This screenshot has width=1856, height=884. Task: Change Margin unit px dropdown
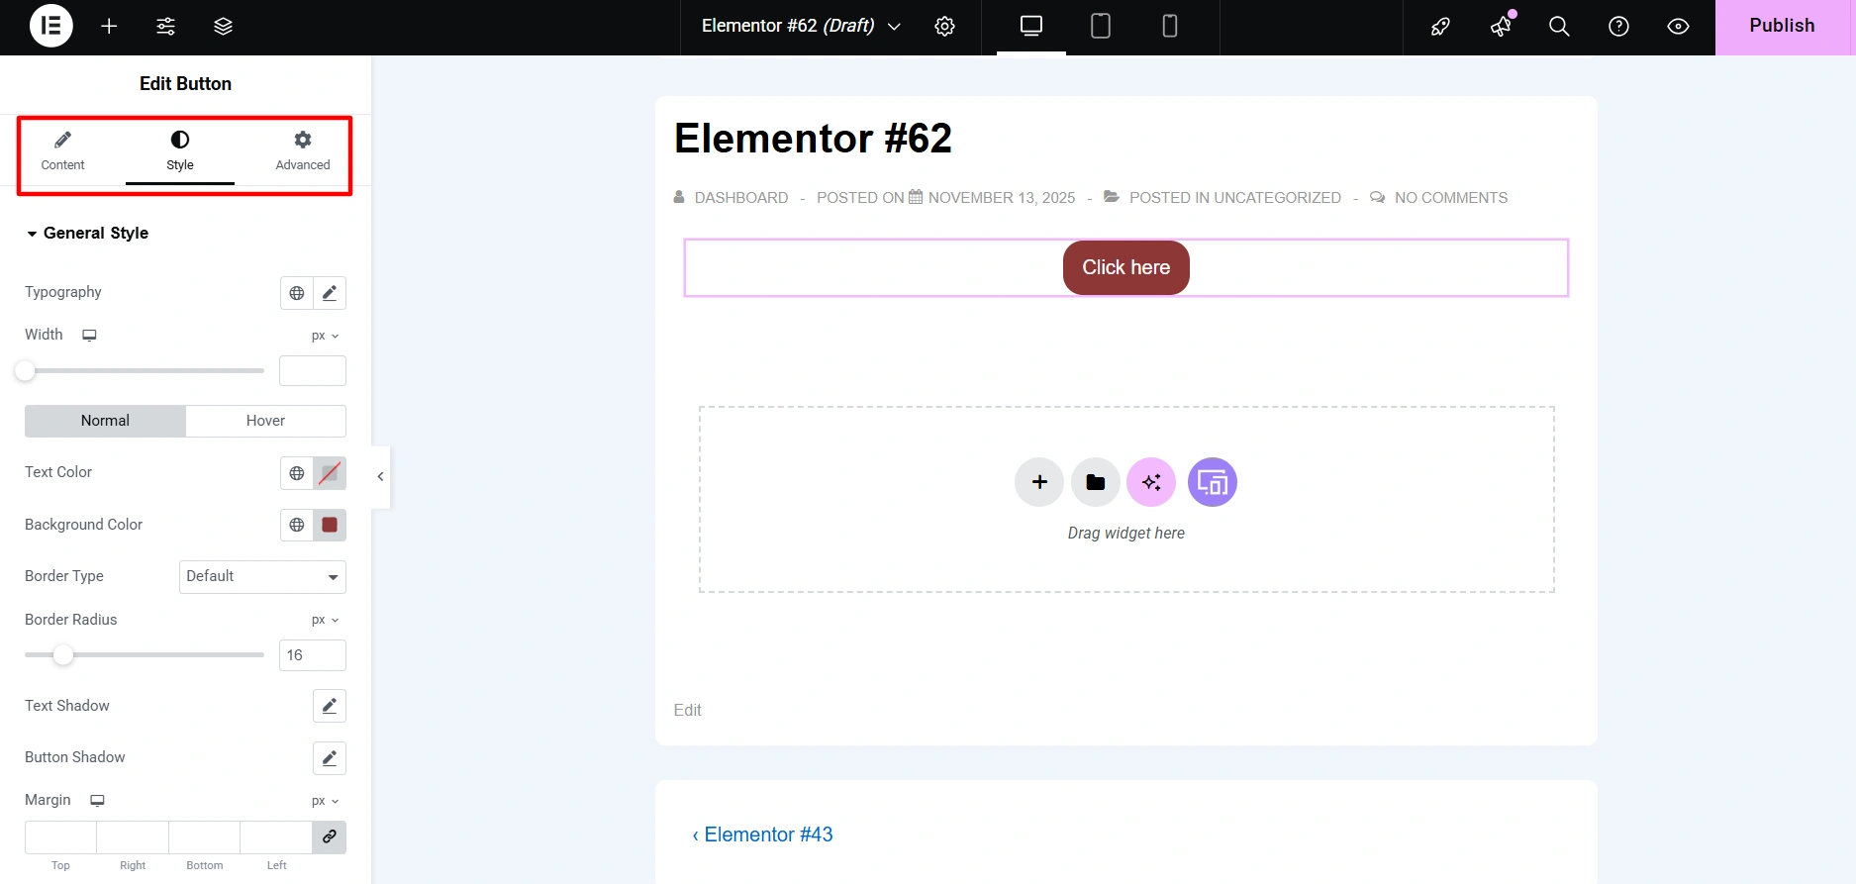325,801
